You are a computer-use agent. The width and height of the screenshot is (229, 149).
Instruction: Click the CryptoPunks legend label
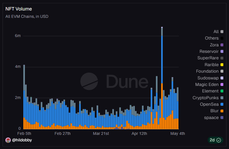205,98
